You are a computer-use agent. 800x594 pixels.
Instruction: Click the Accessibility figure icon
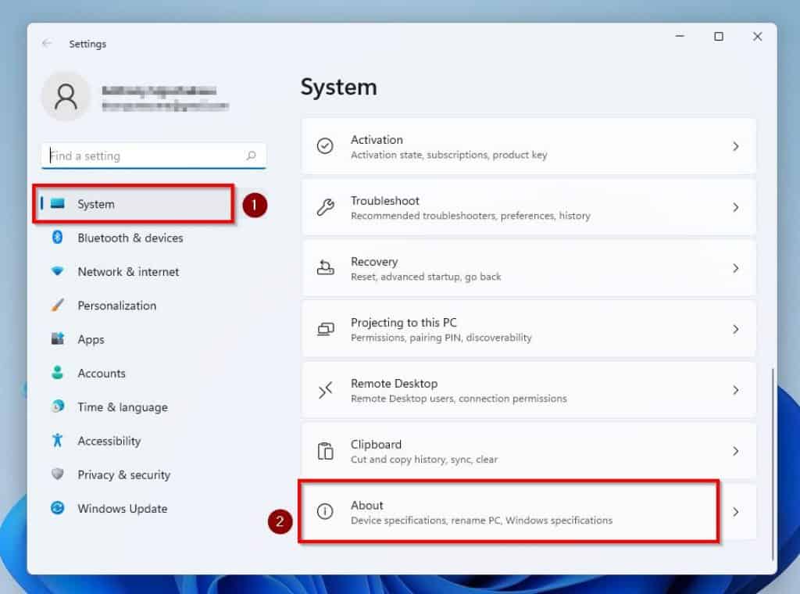click(58, 440)
